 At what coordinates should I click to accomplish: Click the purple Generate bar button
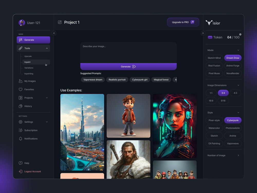[x=128, y=67]
